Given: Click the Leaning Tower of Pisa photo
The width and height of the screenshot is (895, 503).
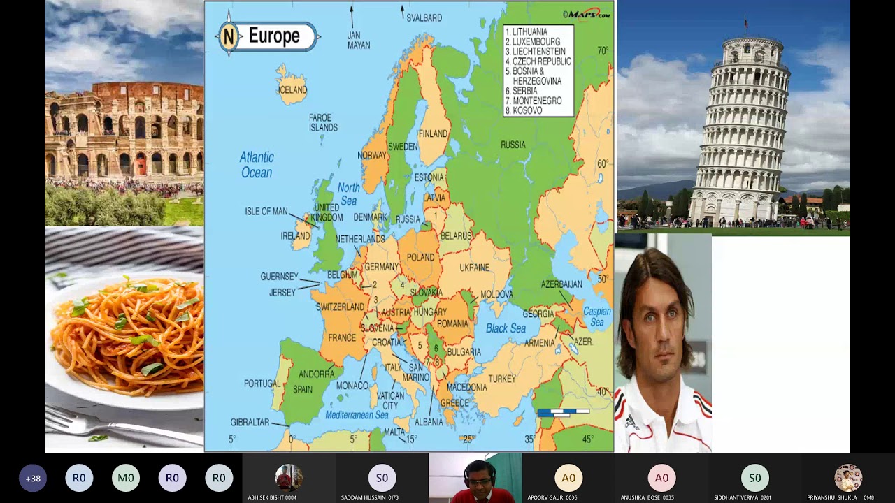Looking at the screenshot, I should click(733, 117).
